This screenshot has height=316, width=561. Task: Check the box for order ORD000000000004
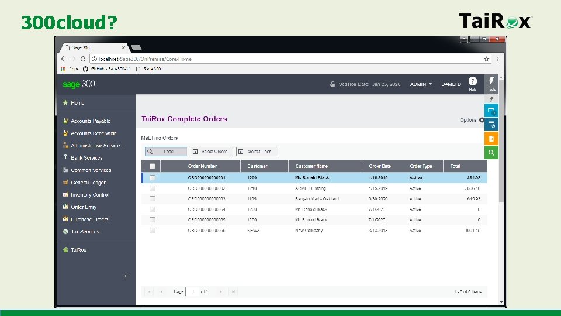[x=152, y=209]
